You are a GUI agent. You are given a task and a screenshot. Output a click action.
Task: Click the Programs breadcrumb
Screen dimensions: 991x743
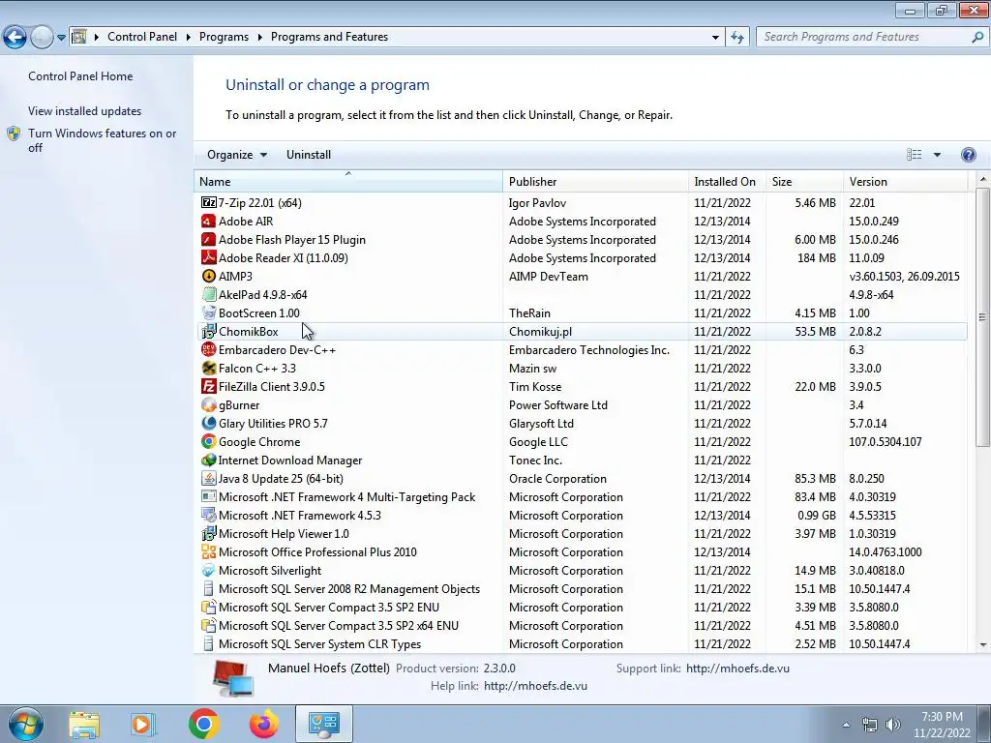coord(224,37)
